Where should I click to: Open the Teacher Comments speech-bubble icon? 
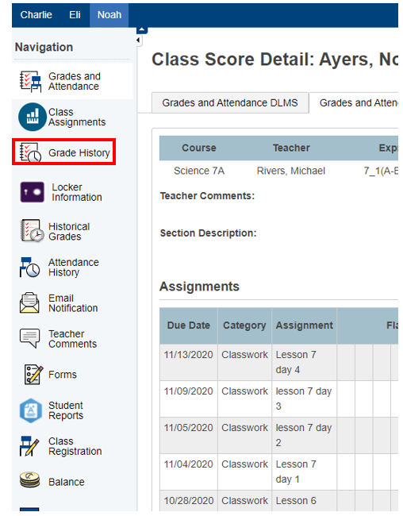29,338
